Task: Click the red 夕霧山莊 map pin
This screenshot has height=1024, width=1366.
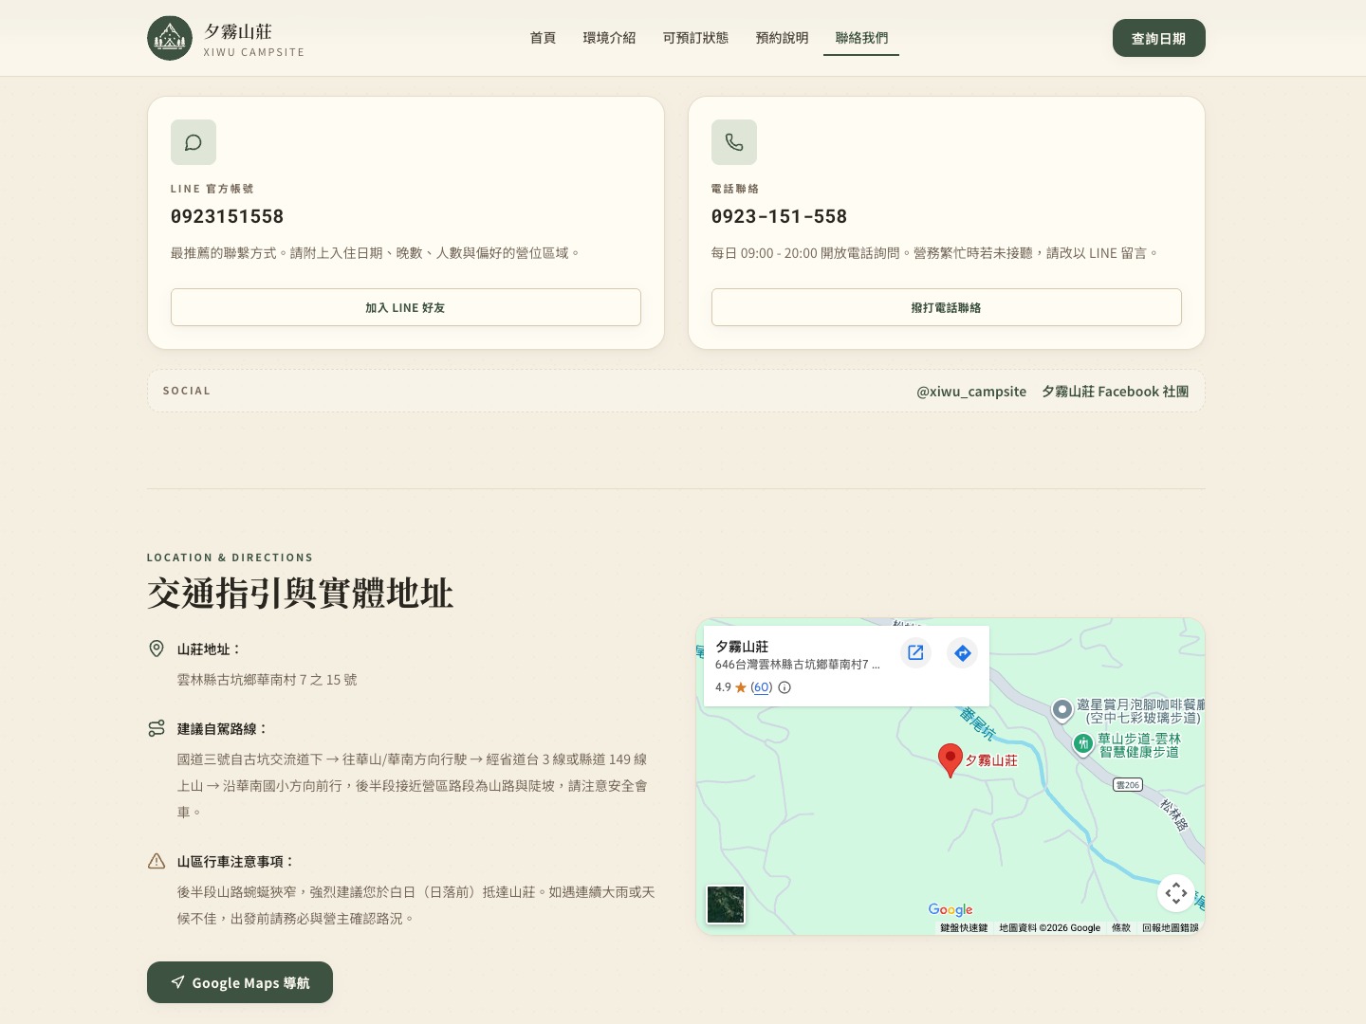Action: [950, 760]
